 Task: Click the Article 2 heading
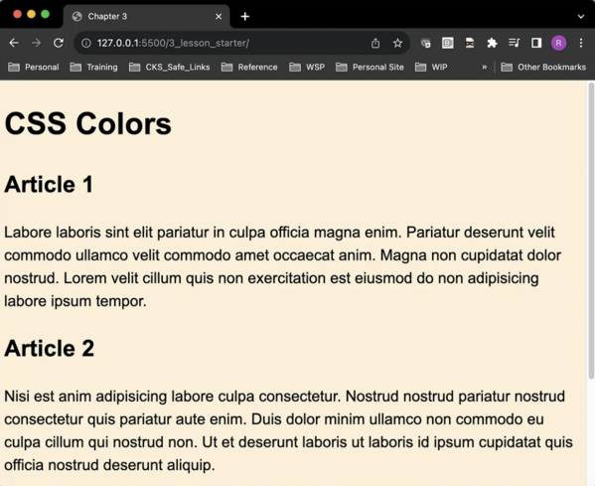click(49, 348)
